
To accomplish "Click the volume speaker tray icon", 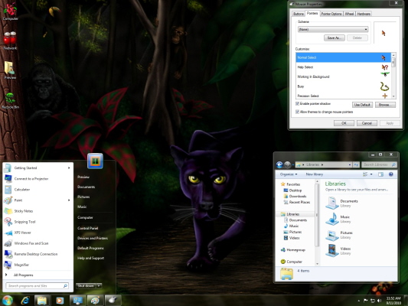I will [380, 301].
